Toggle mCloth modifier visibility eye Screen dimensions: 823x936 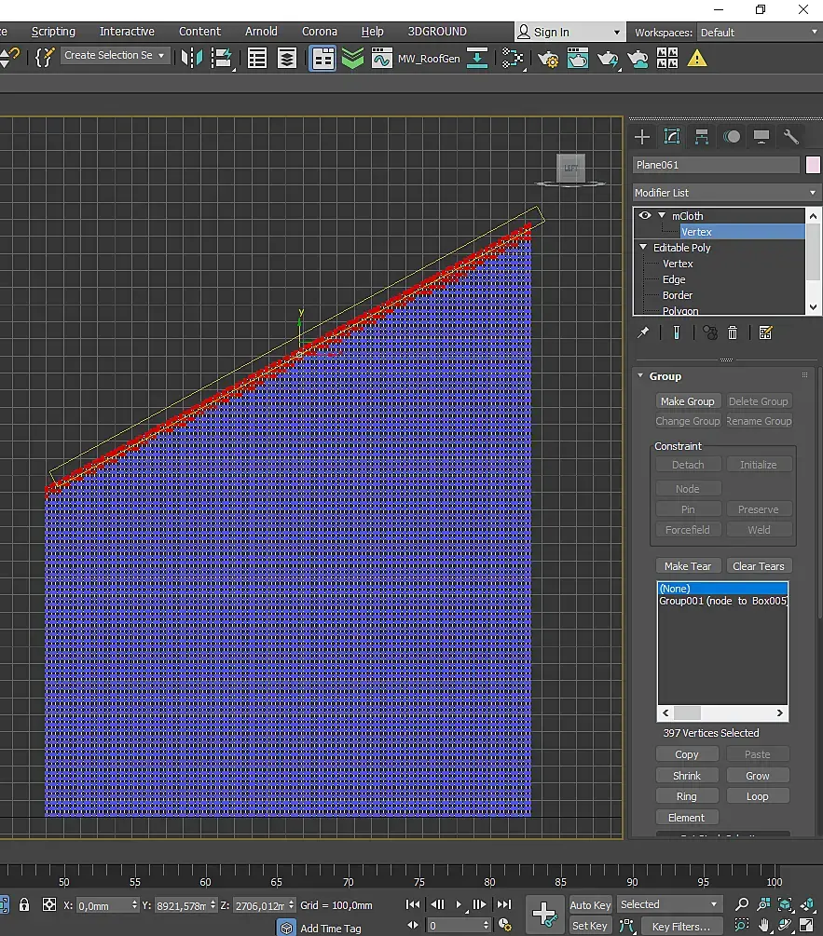point(644,216)
